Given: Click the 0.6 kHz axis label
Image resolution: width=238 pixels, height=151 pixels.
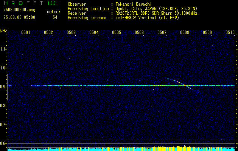Looking at the screenshot, I should [3, 143].
